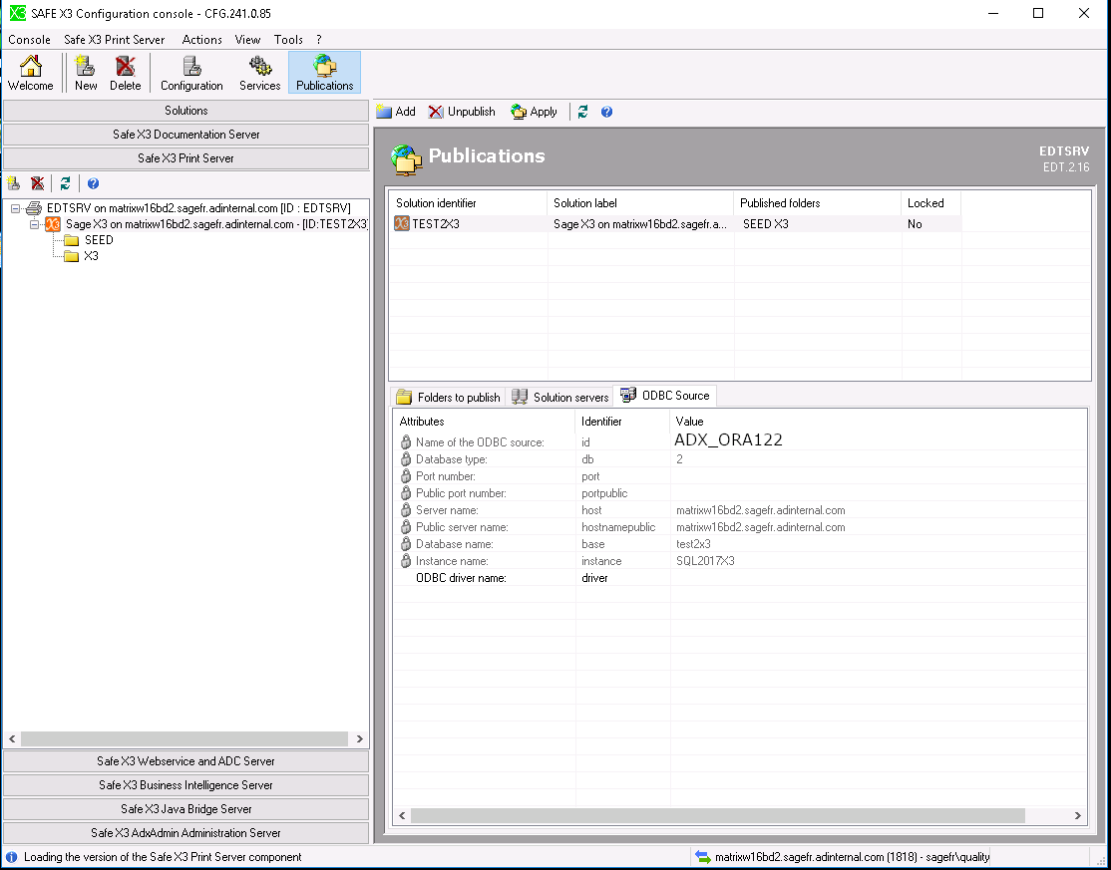Expand the Safe X3 Business Intelligence Server section

click(185, 785)
